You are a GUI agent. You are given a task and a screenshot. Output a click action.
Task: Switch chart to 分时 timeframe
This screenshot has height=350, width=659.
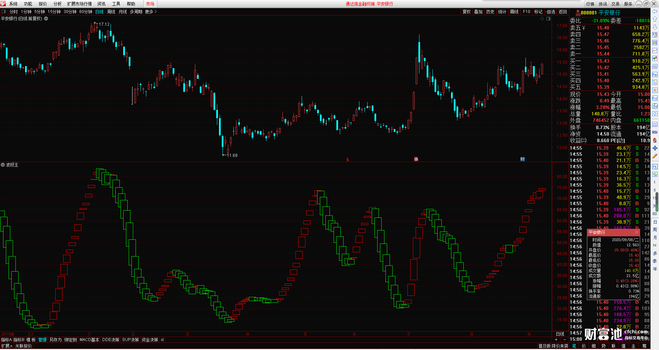(14, 12)
